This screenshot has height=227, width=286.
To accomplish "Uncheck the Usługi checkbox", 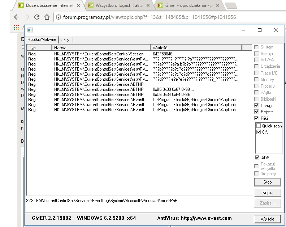I will click(257, 105).
